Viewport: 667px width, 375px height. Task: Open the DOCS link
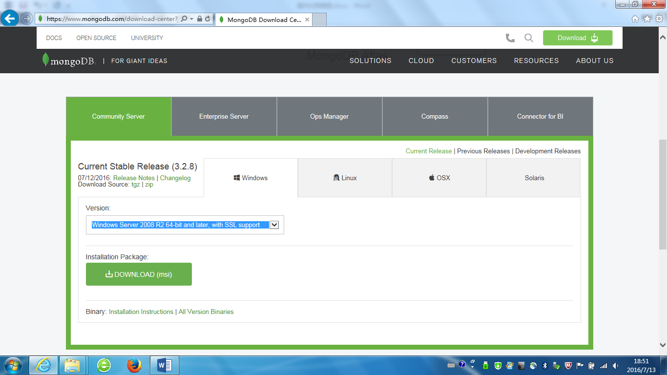tap(54, 38)
